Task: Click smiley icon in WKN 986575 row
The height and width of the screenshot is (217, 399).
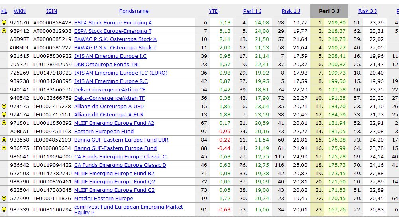Action: click(x=4, y=148)
